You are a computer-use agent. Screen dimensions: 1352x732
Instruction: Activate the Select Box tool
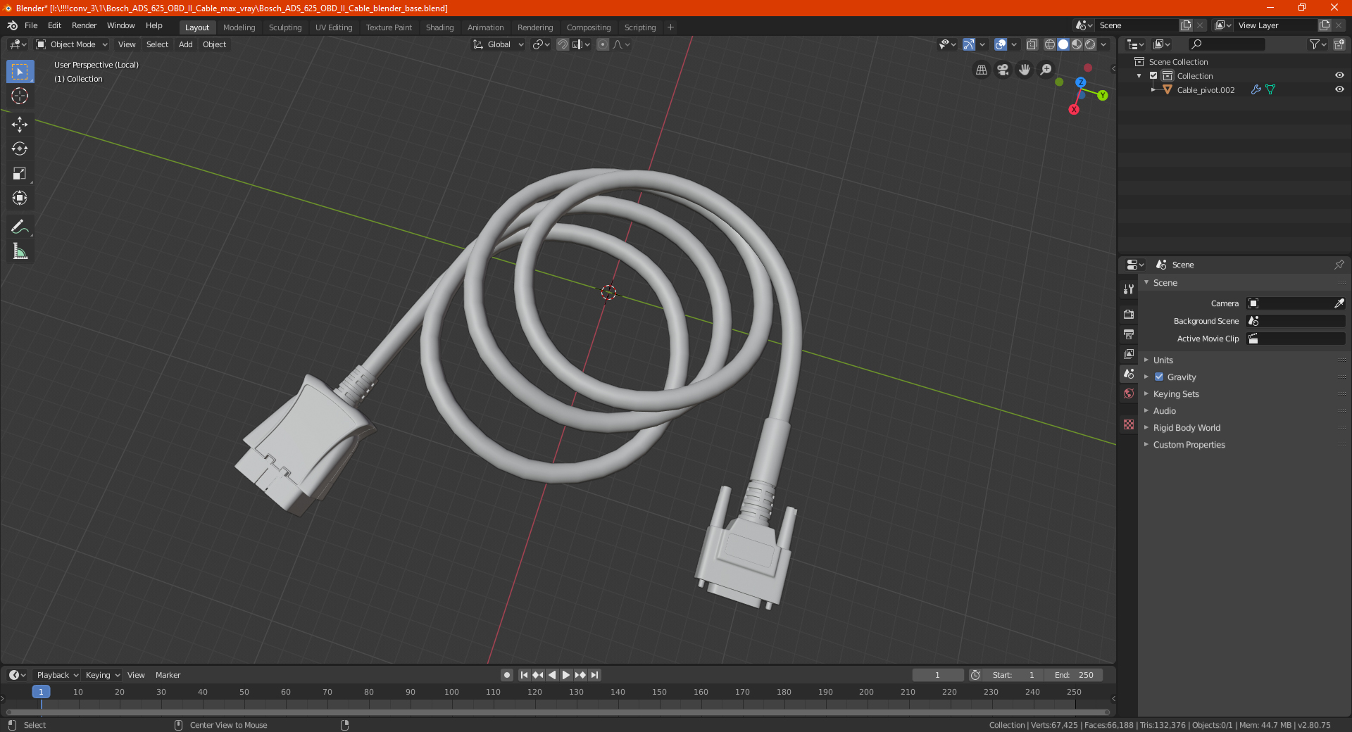coord(20,72)
